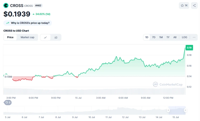
Task: Click the left handle of range slider
Action: click(x=168, y=110)
